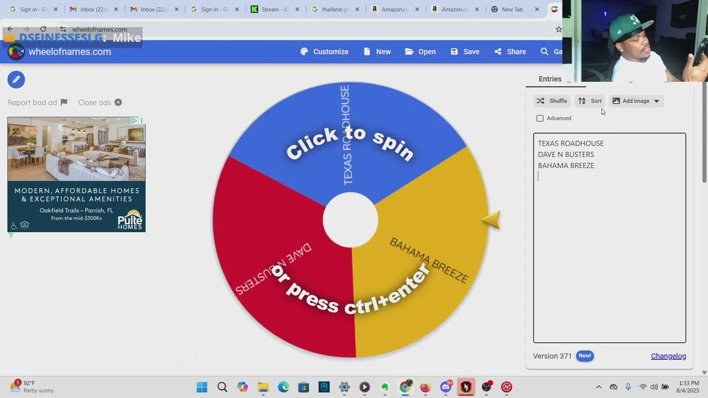Save the current wheel

point(465,51)
